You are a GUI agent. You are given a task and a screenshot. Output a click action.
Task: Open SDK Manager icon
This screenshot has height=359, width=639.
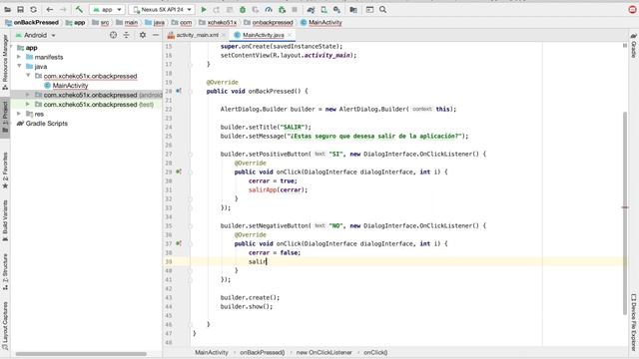click(337, 9)
